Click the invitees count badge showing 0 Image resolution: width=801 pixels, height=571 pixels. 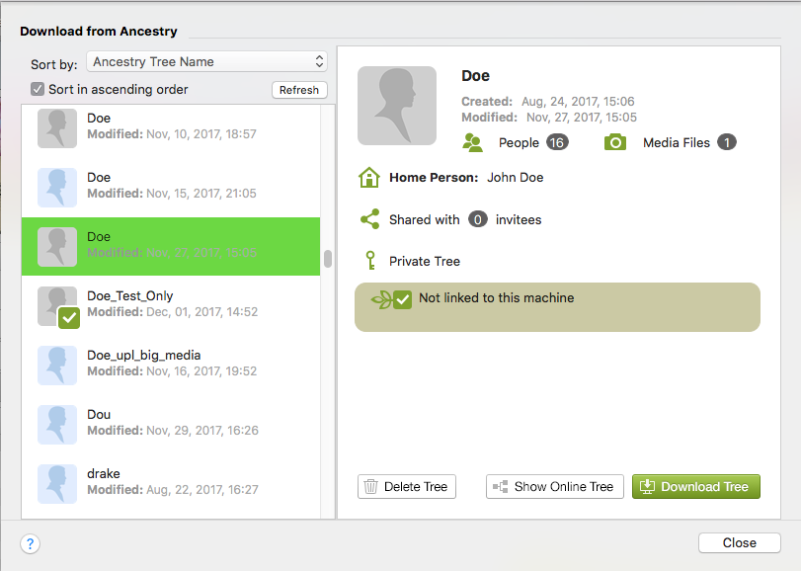[x=478, y=219]
